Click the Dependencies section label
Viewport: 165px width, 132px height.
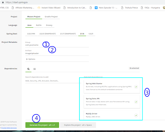11,68
